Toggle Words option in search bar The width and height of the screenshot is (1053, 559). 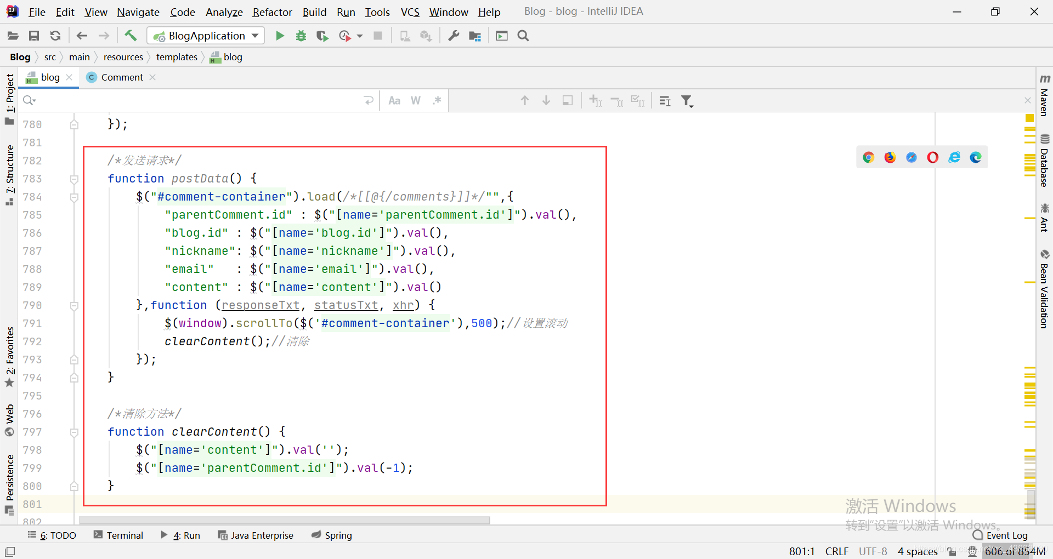click(x=416, y=100)
